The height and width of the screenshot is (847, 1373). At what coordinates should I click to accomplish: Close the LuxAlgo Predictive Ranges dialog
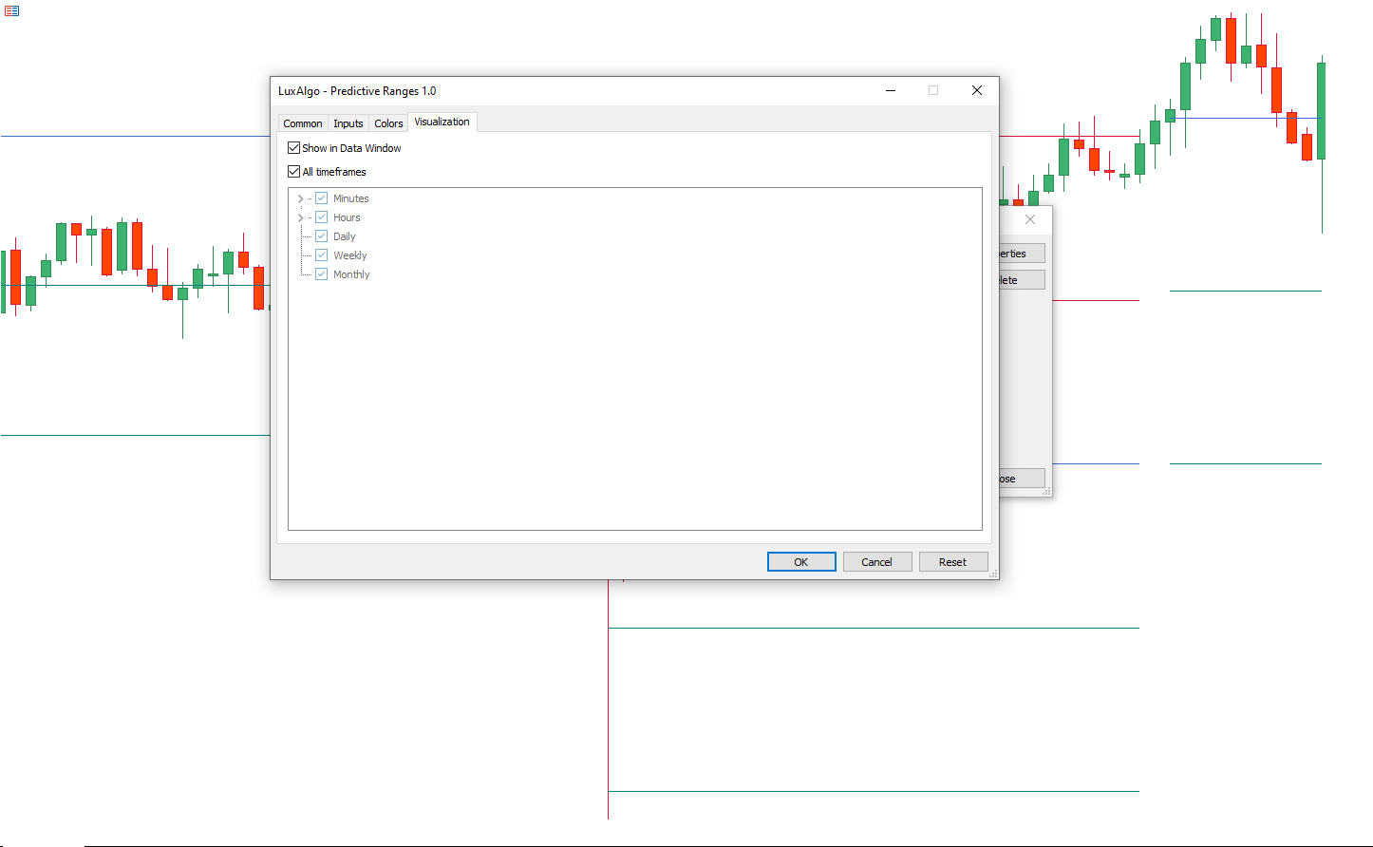[976, 90]
